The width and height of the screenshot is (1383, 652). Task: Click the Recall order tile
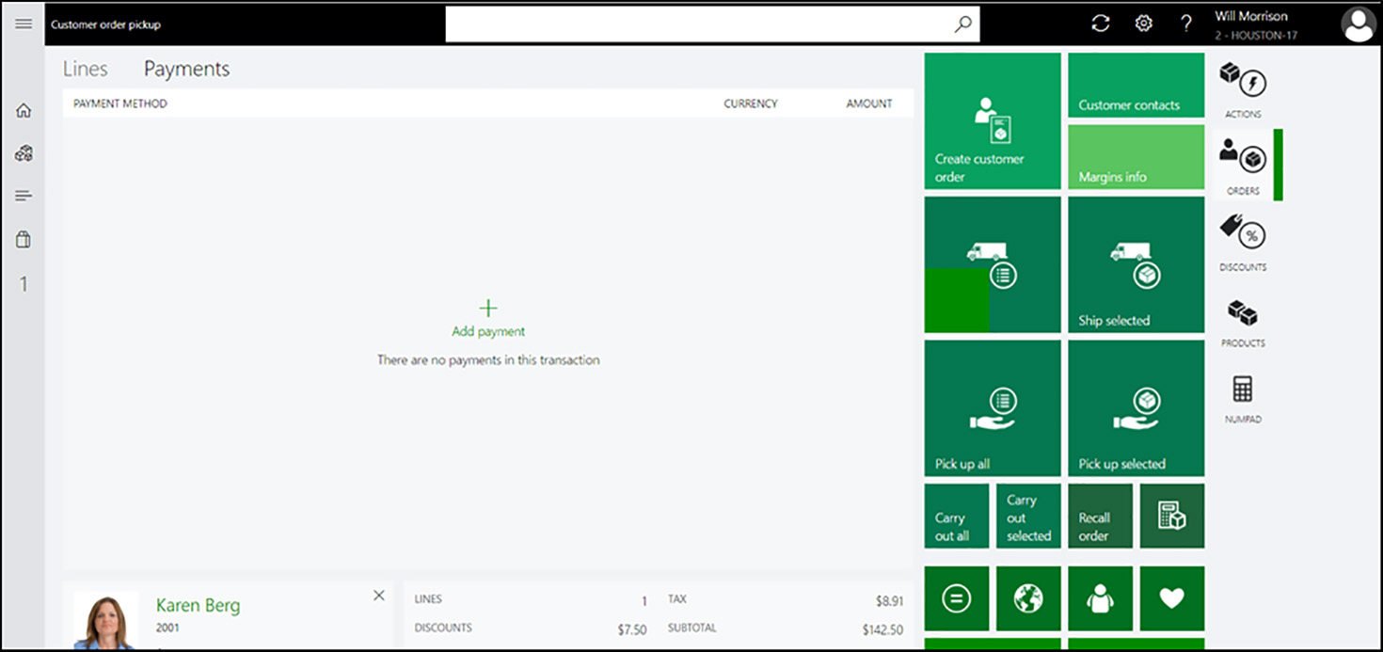(1100, 516)
